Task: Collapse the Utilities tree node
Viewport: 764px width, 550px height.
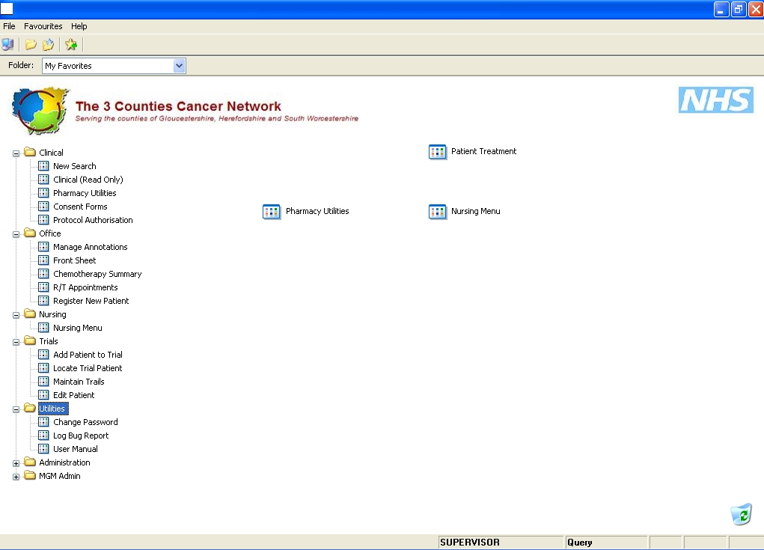Action: (x=16, y=410)
